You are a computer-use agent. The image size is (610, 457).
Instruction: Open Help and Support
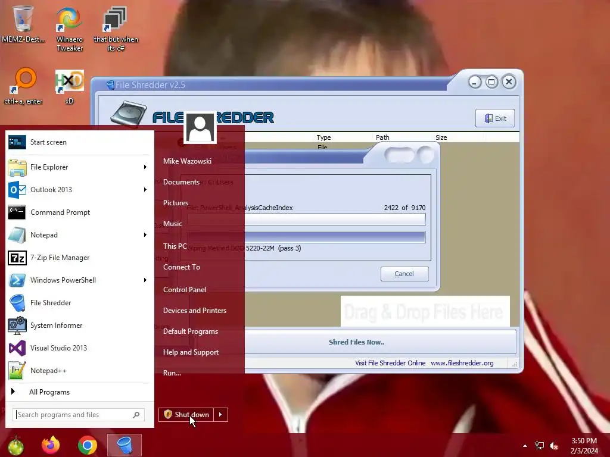[x=191, y=352]
